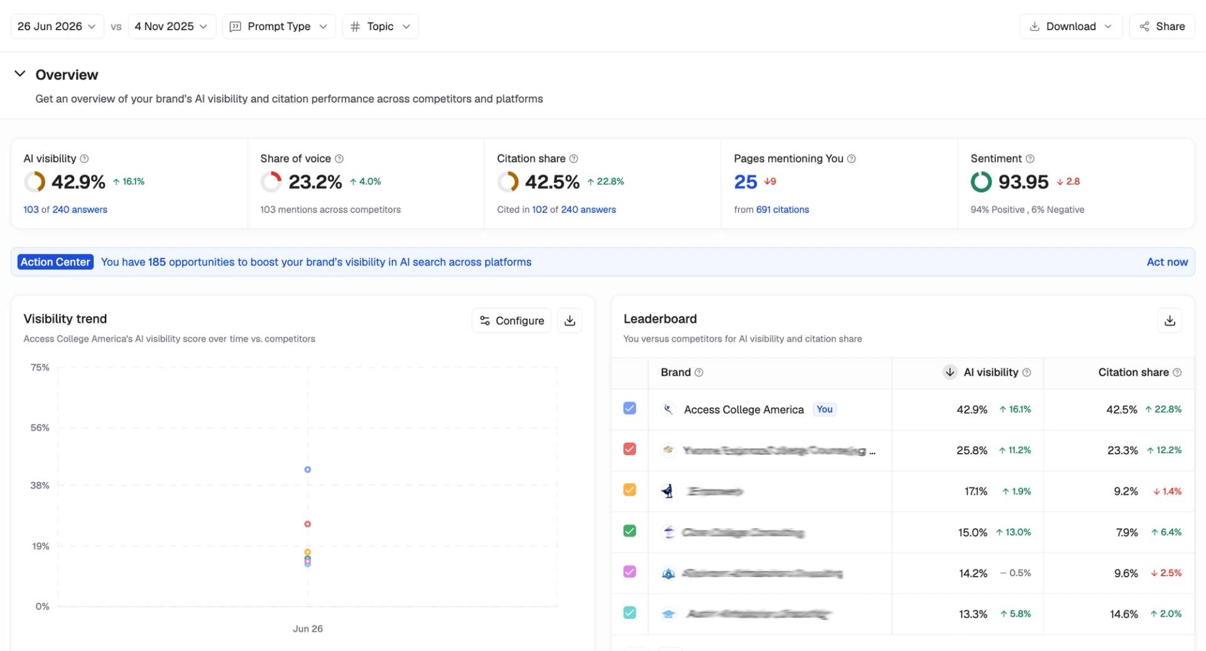1206x651 pixels.
Task: Open the 103 of 240 answers link
Action: pos(65,210)
